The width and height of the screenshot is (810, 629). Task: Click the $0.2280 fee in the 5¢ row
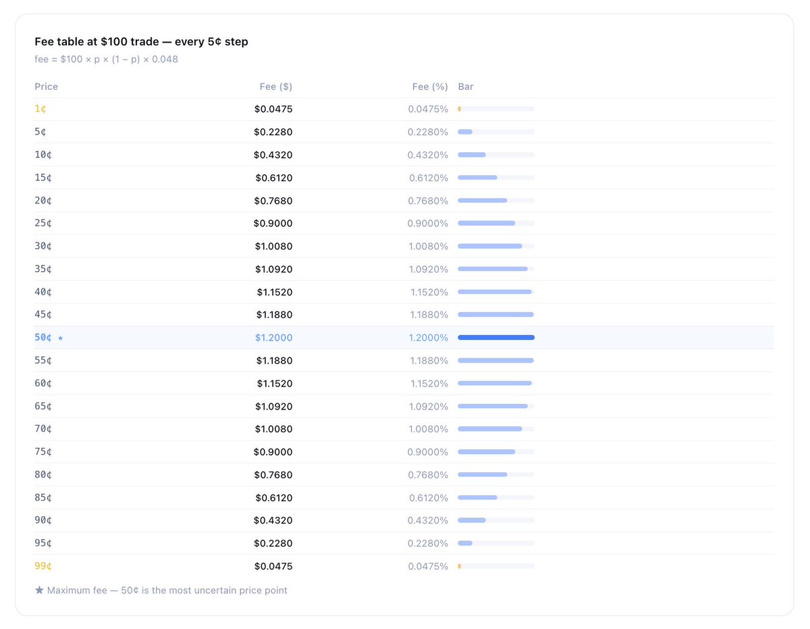click(x=273, y=132)
